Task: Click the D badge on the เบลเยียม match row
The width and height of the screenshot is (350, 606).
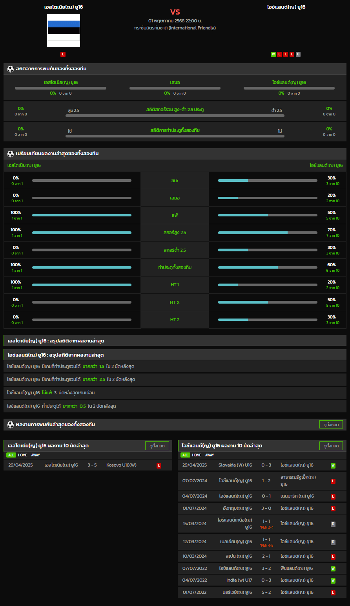Action: tap(333, 542)
